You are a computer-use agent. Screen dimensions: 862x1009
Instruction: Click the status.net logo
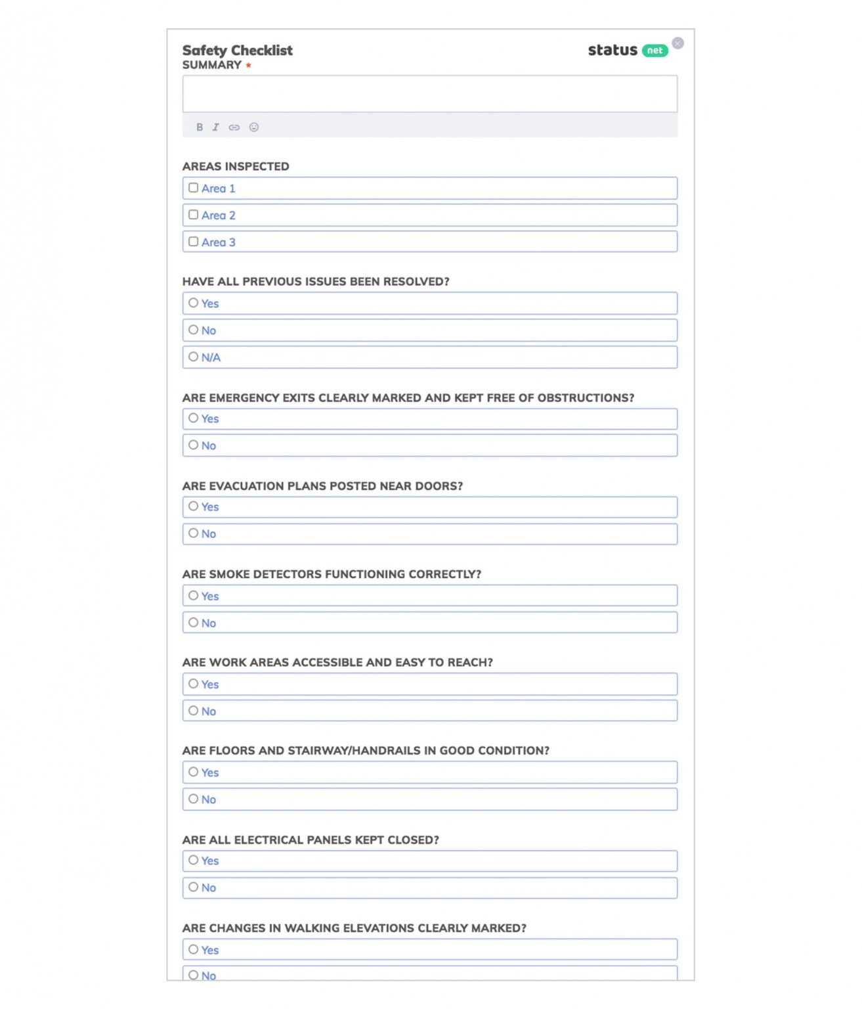[x=629, y=50]
